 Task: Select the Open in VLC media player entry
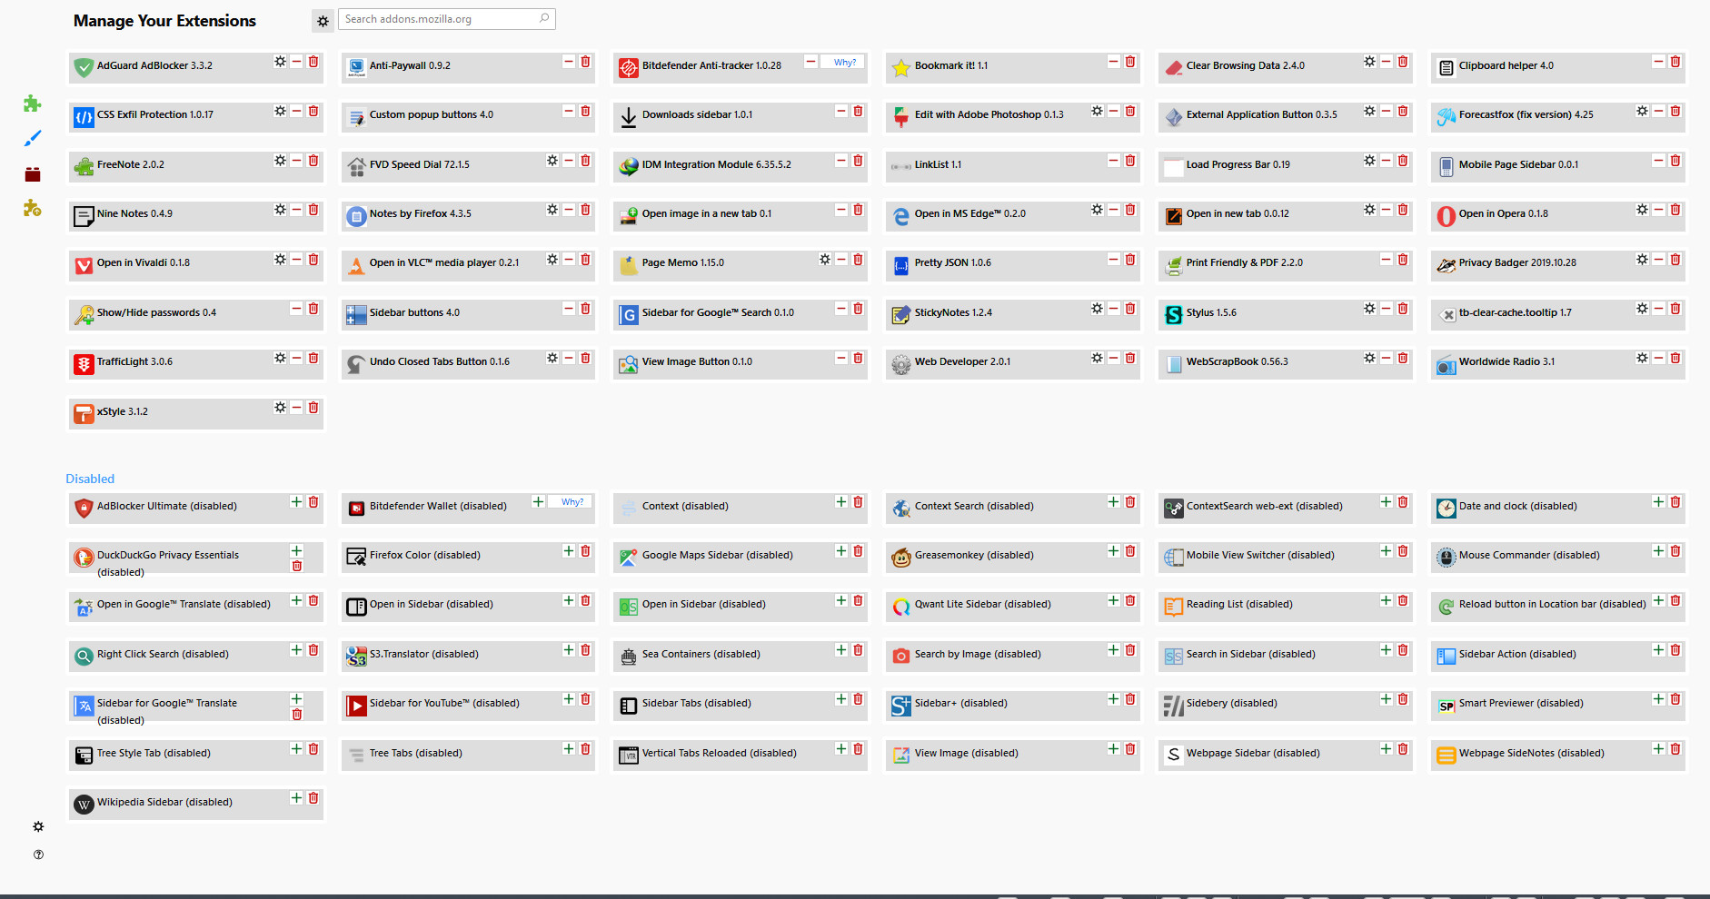(468, 264)
